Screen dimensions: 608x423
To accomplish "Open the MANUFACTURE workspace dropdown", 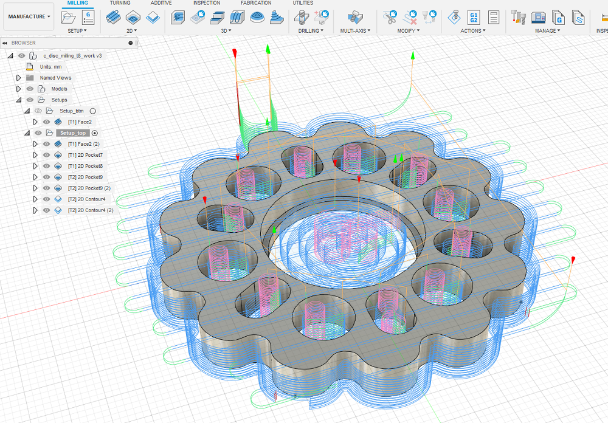I will click(29, 16).
